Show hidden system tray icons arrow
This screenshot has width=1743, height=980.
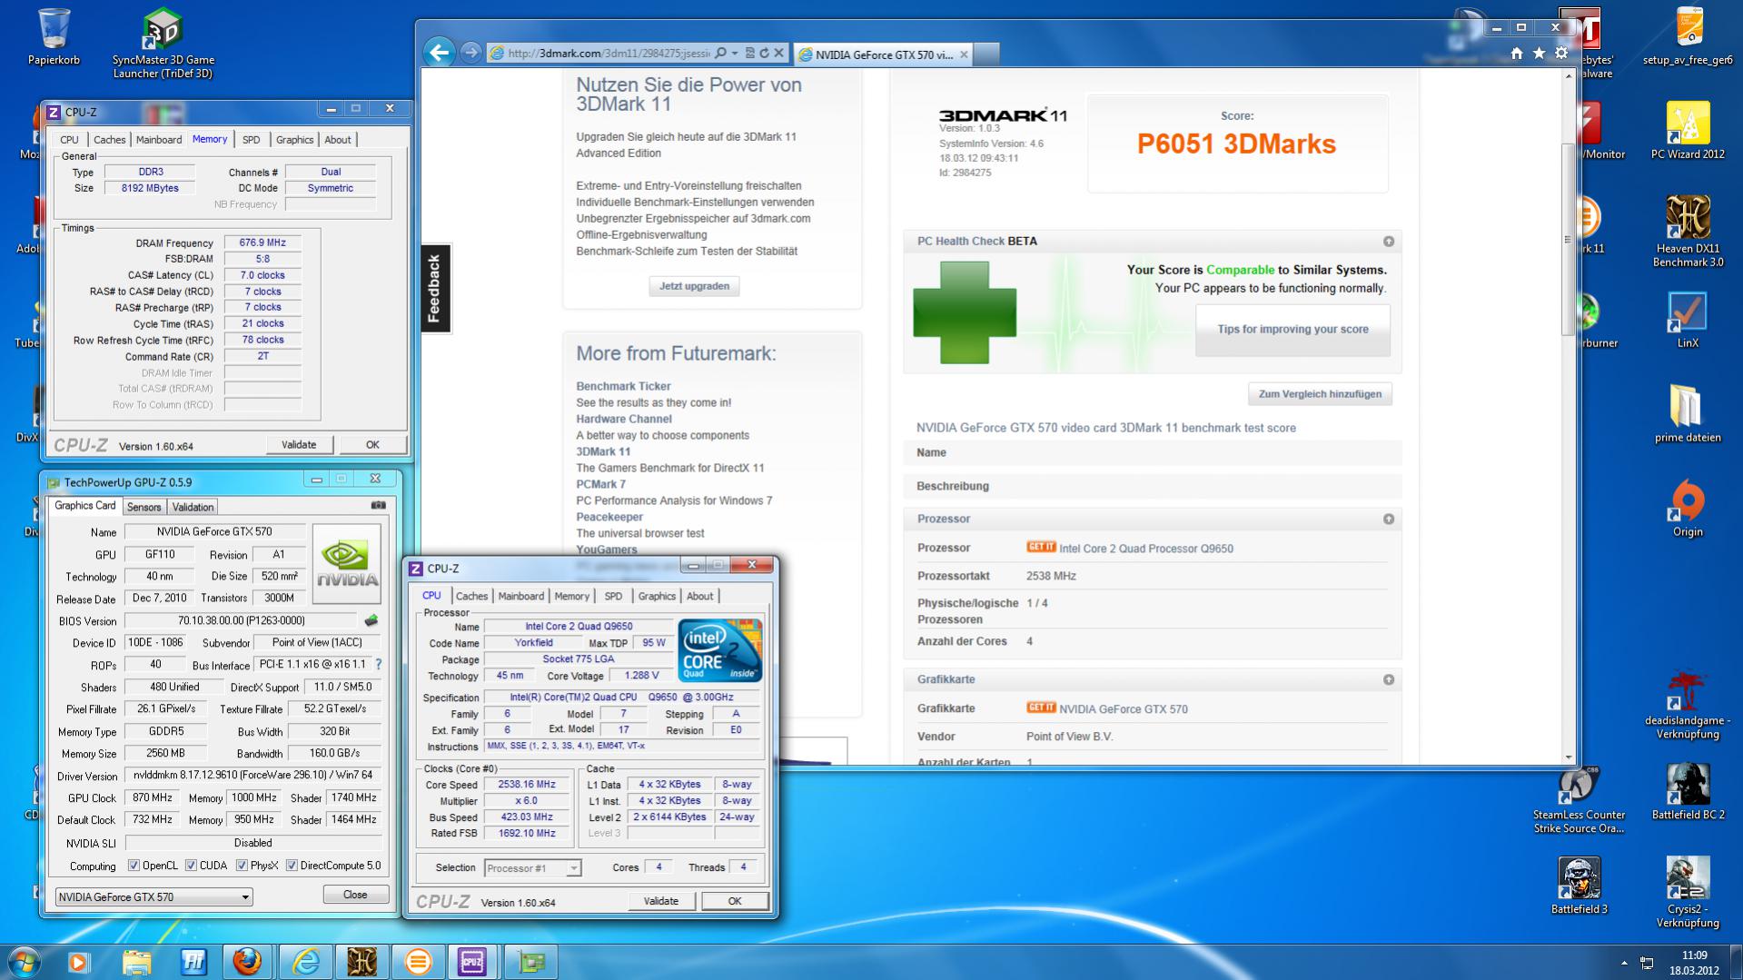1624,962
